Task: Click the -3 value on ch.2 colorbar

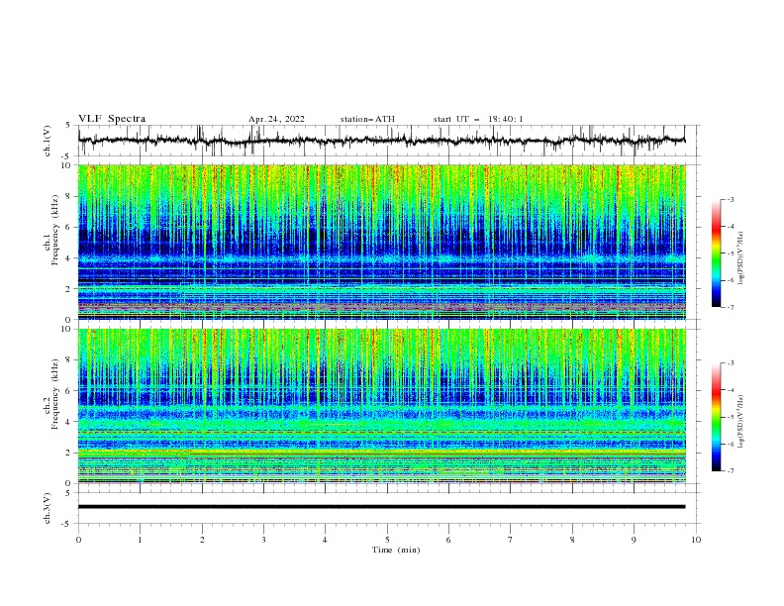Action: pos(730,363)
